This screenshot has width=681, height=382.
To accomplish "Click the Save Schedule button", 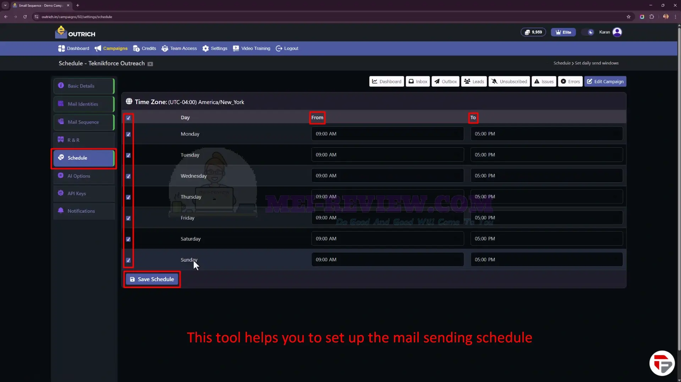I will [x=152, y=279].
